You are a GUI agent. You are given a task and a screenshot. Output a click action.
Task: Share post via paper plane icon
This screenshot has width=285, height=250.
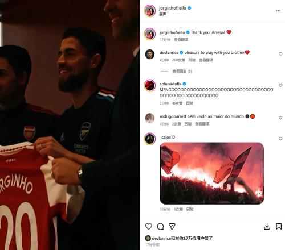(172, 226)
